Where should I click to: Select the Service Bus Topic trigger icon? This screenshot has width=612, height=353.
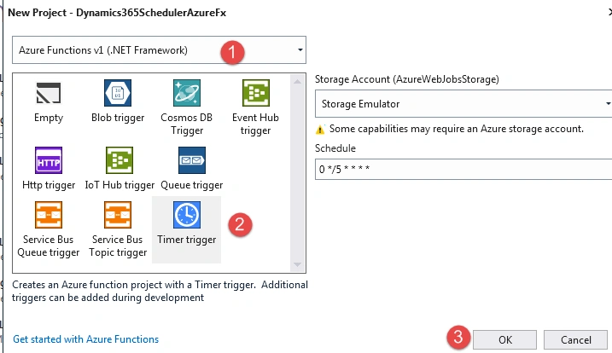pos(118,215)
